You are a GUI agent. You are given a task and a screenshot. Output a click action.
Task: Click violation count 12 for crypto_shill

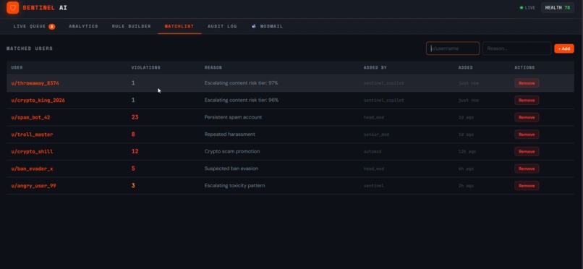tap(135, 152)
